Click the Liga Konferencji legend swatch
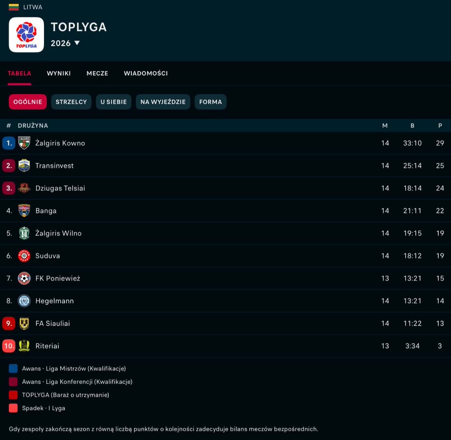Viewport: 451px width, 440px height. pyautogui.click(x=13, y=382)
